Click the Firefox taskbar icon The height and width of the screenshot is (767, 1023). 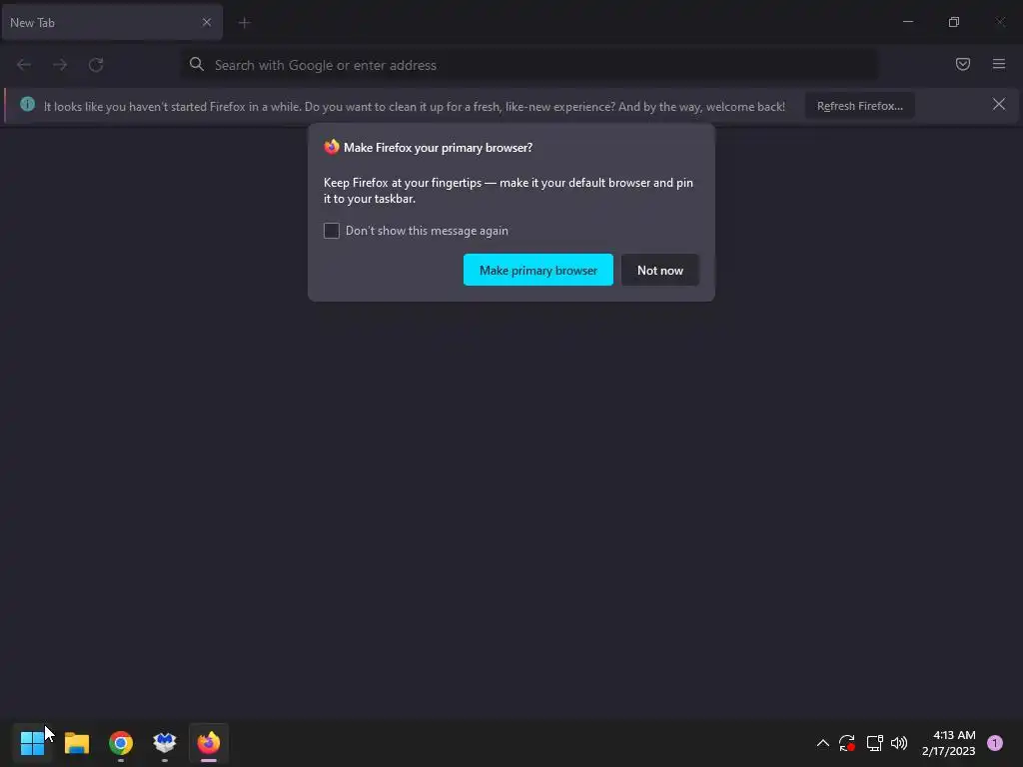point(209,742)
